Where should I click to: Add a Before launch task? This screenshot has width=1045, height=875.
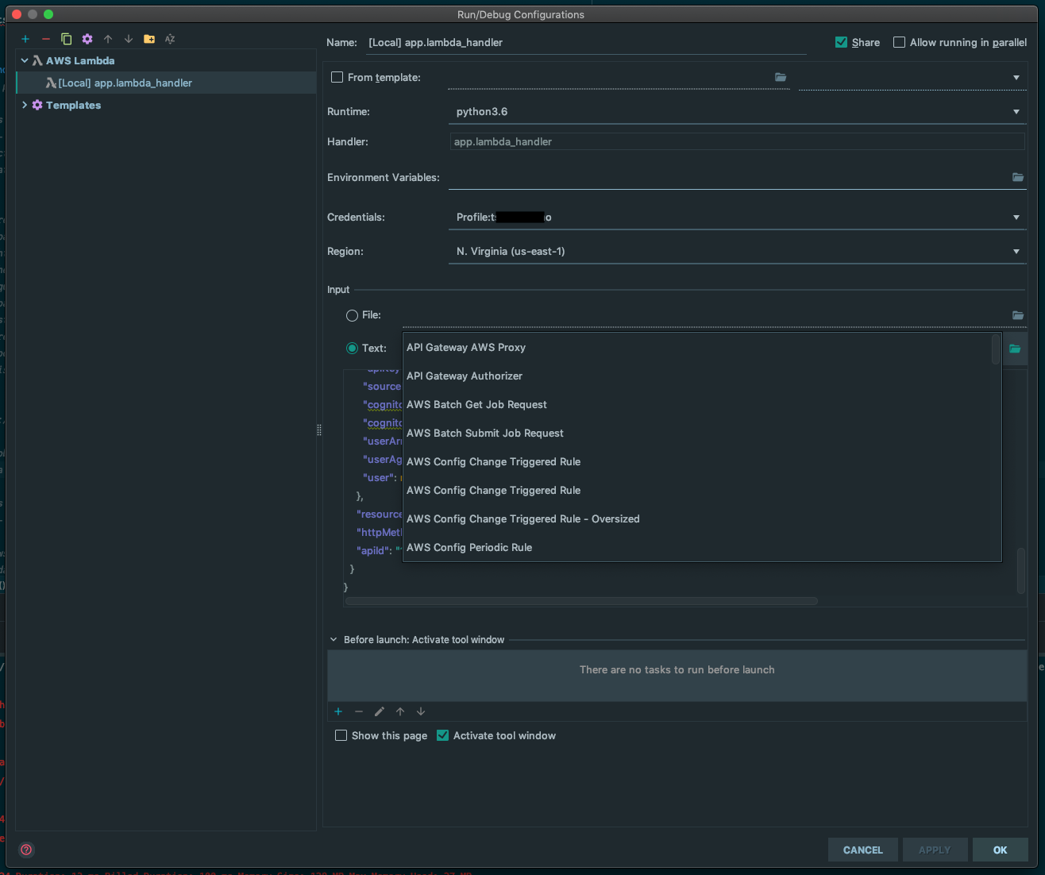pos(338,711)
